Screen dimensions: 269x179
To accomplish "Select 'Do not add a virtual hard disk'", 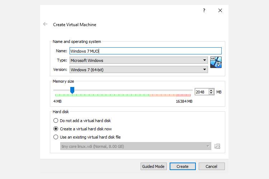I will (x=56, y=121).
